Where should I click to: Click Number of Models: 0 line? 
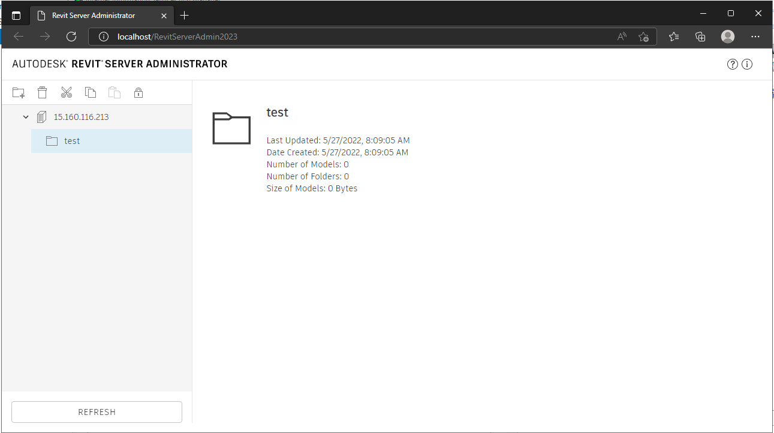point(308,164)
